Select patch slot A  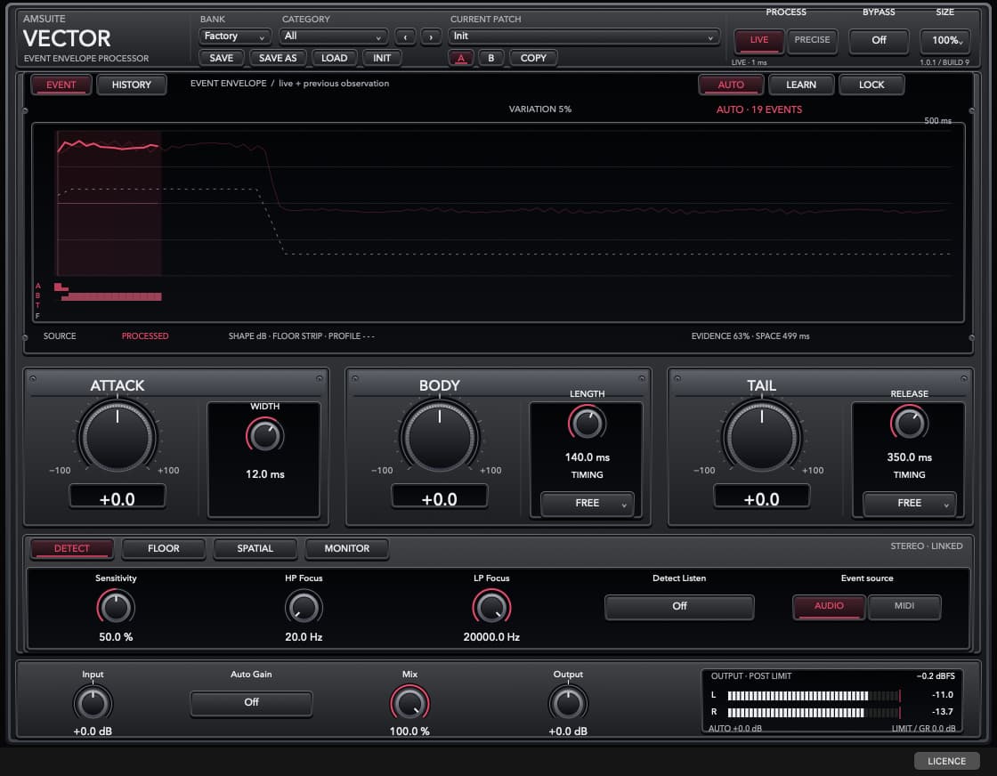tap(461, 58)
